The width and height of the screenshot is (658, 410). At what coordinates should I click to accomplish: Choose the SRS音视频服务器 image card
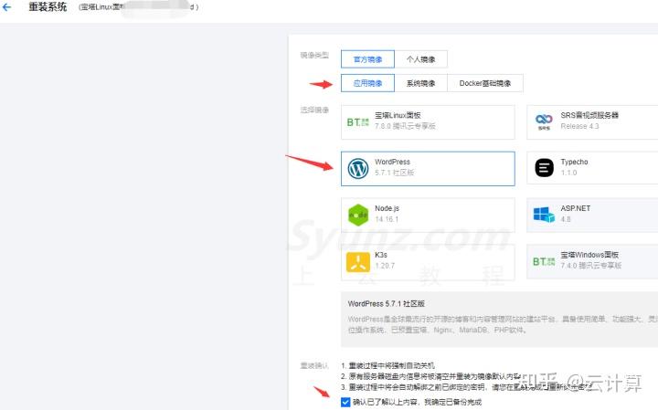592,122
